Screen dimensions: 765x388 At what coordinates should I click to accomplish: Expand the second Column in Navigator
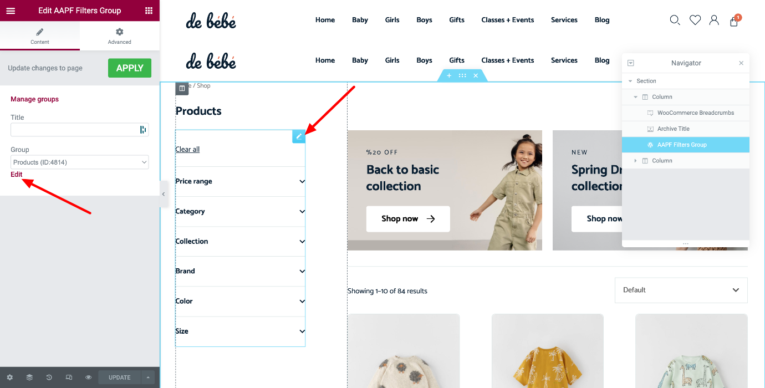[x=636, y=161]
